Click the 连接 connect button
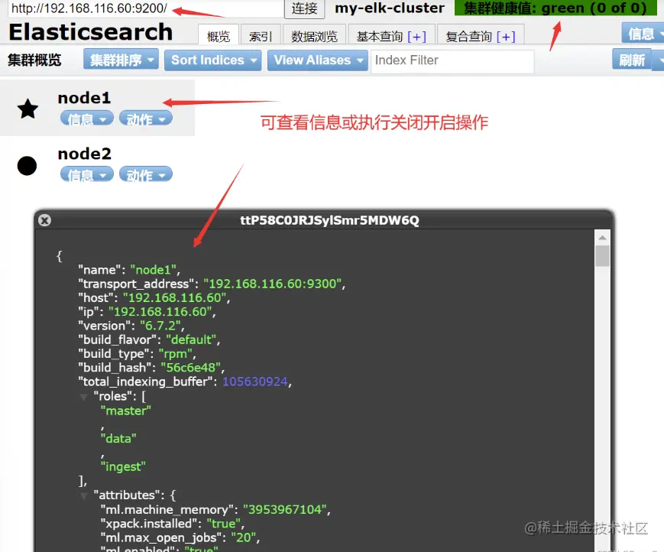 [304, 9]
